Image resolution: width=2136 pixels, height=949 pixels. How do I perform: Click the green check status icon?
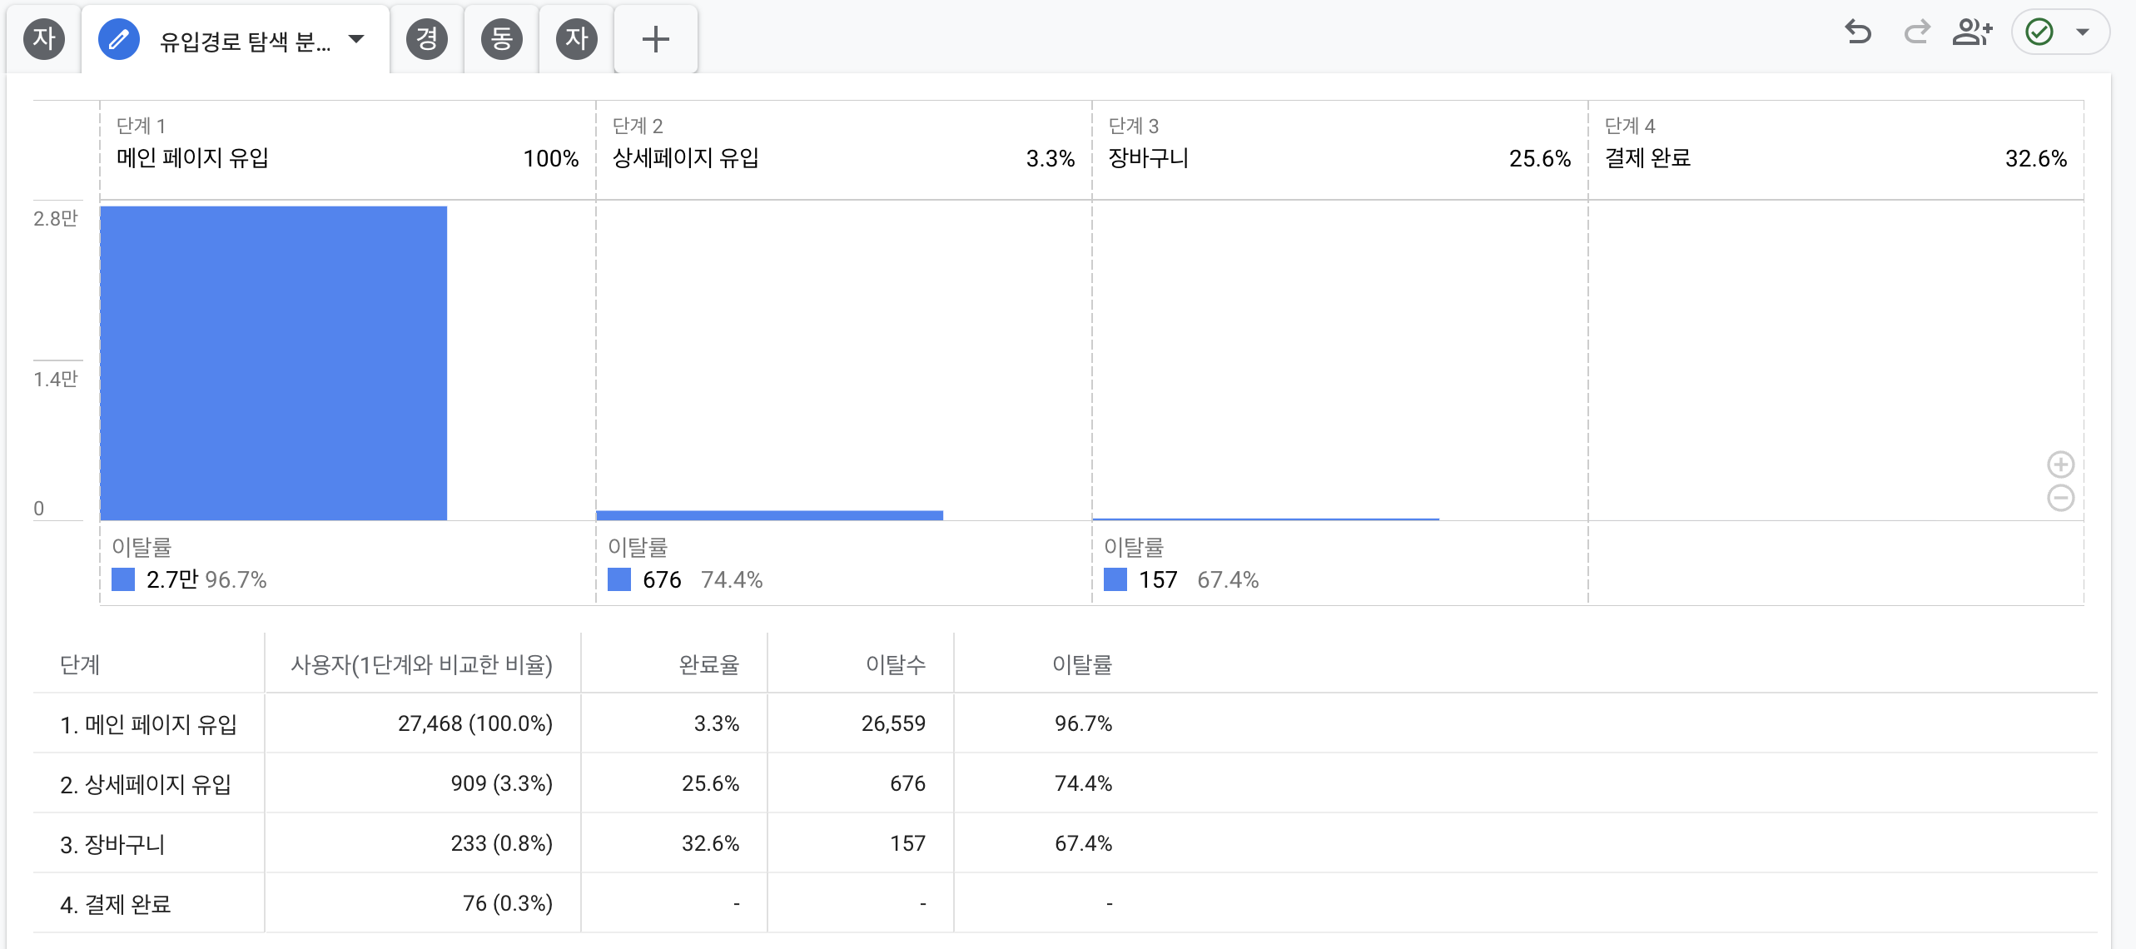pos(2039,32)
